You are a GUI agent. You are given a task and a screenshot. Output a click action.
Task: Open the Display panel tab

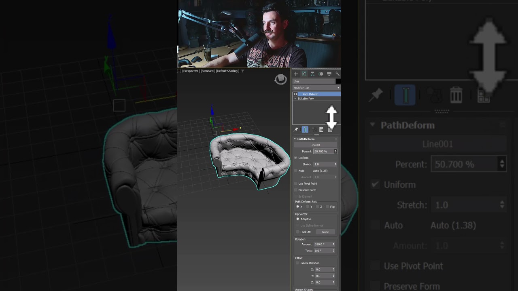pos(329,74)
